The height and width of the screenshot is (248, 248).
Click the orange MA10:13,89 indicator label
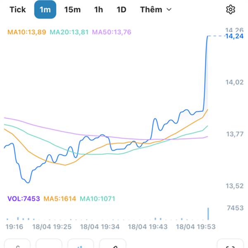[x=26, y=32]
